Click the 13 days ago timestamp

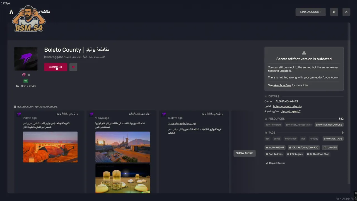pos(175,118)
